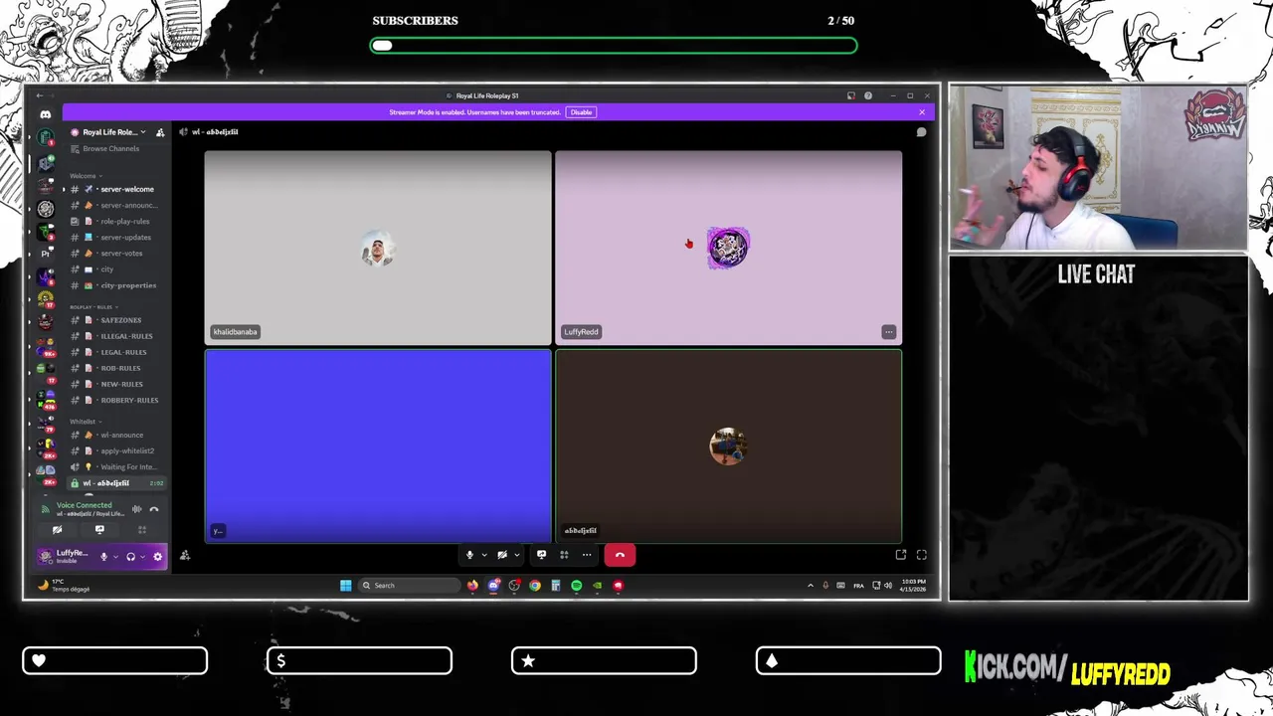The image size is (1273, 716).
Task: Show hidden system tray icons
Action: pos(811,585)
